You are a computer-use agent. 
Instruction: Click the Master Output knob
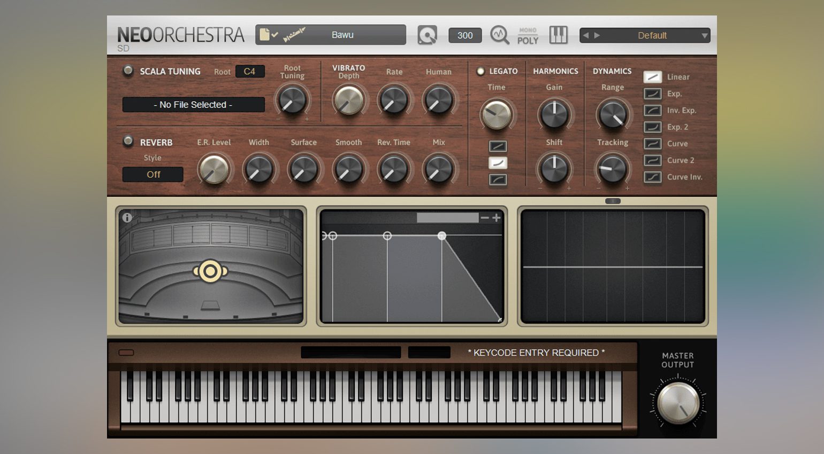coord(678,403)
